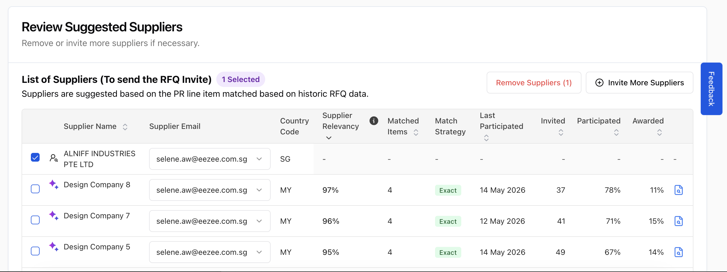Click the sparkle icon beside Design Company 8
This screenshot has width=727, height=272.
click(54, 185)
